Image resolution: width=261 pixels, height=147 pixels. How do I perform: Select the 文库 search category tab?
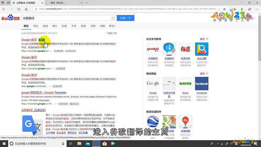[x=74, y=26]
